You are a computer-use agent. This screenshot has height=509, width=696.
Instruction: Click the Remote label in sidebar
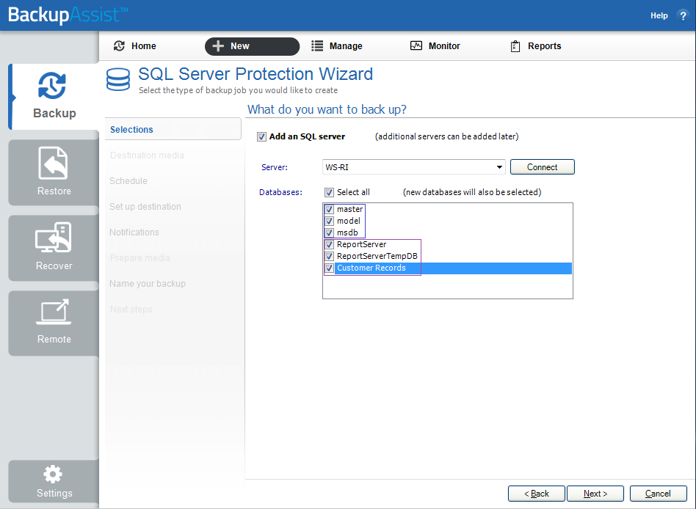pyautogui.click(x=54, y=339)
